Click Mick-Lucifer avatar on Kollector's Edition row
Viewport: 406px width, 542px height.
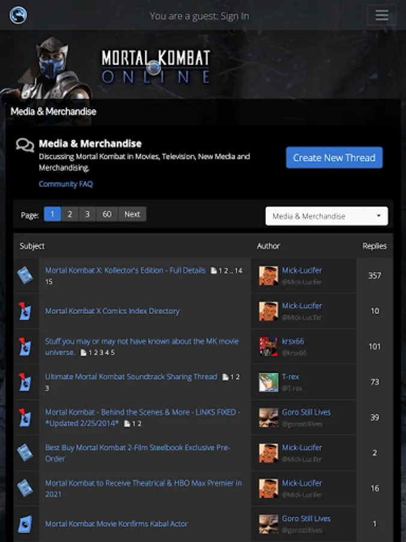tap(269, 275)
